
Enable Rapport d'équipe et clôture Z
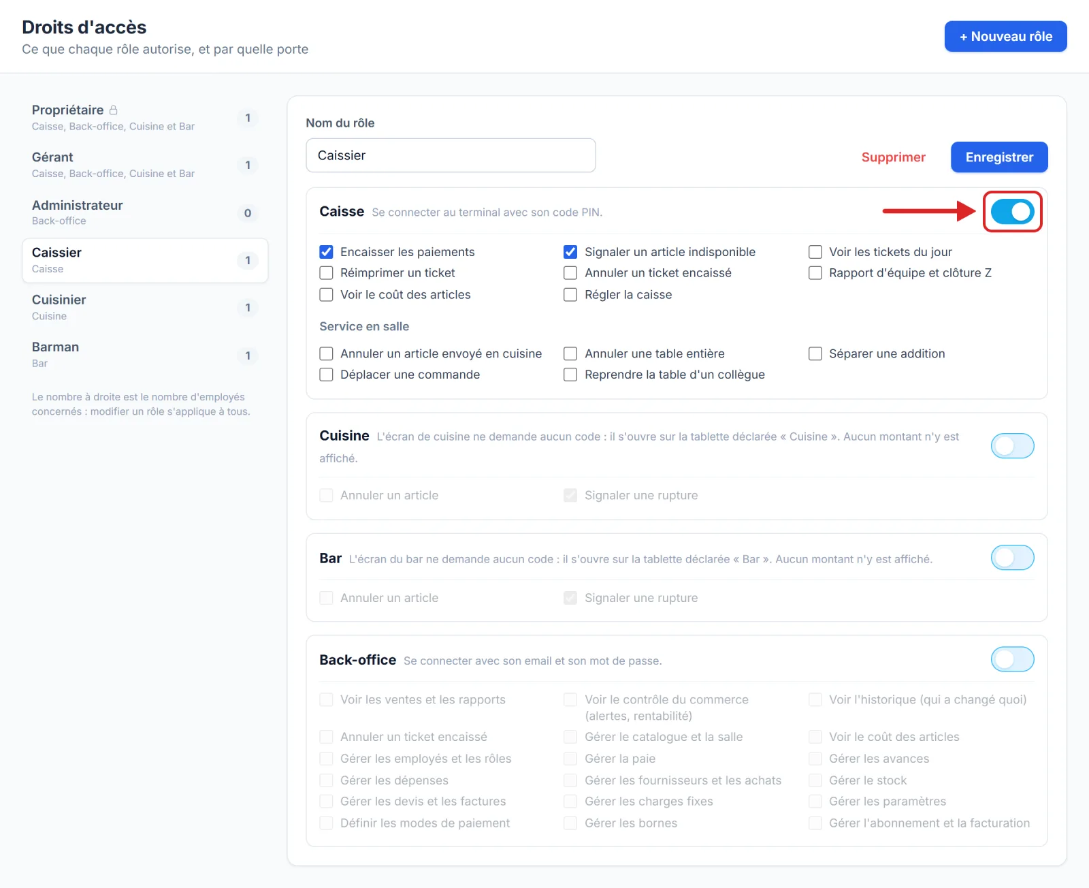pyautogui.click(x=815, y=273)
